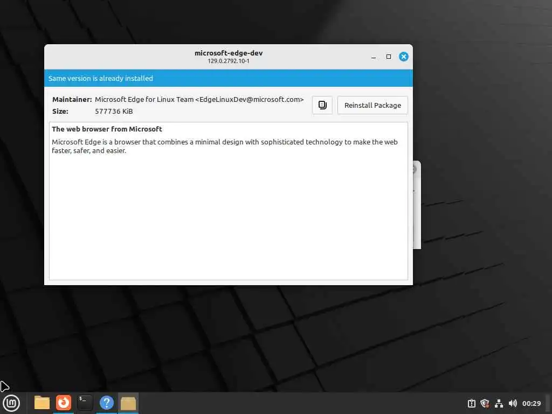Select the package installer taskbar window
552x414 pixels.
point(128,403)
